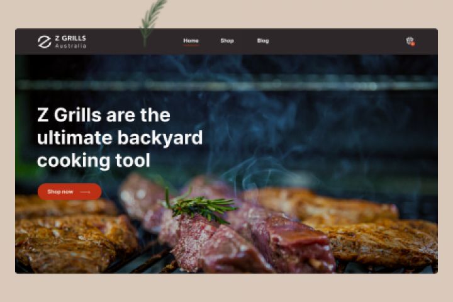Click the grilled steak on right side
This screenshot has width=453, height=302.
381,240
